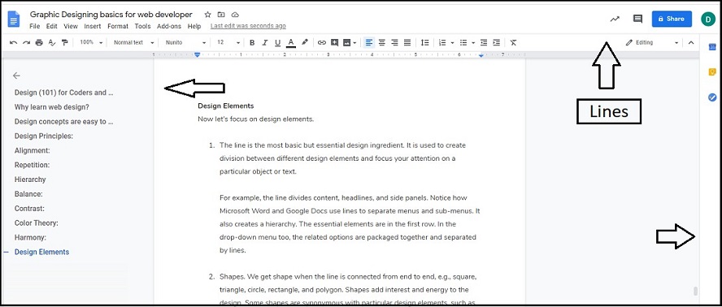Open the highlight color tool
This screenshot has width=722, height=307.
[x=304, y=42]
